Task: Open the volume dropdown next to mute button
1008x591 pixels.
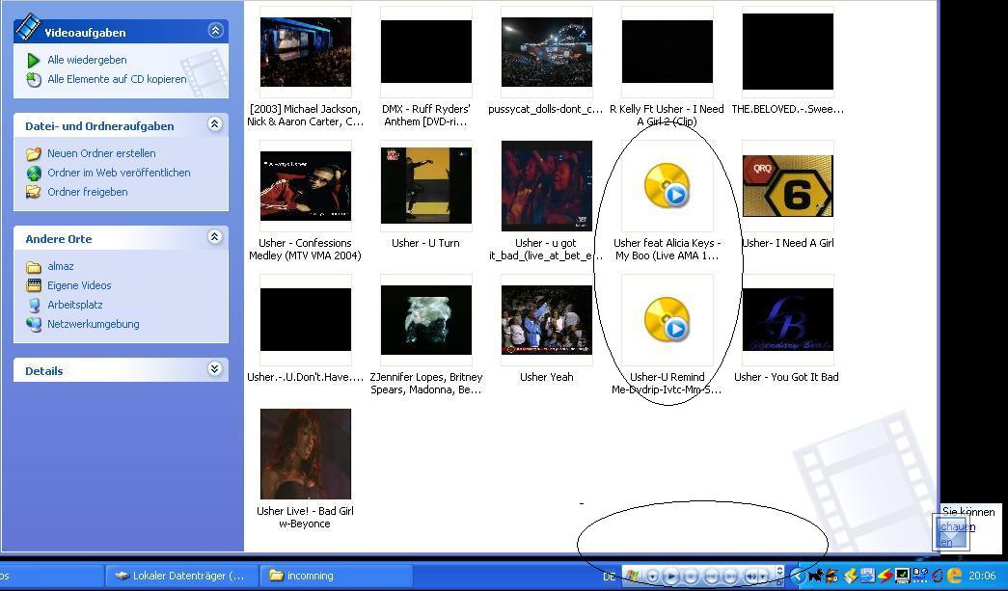Action: coord(763,577)
